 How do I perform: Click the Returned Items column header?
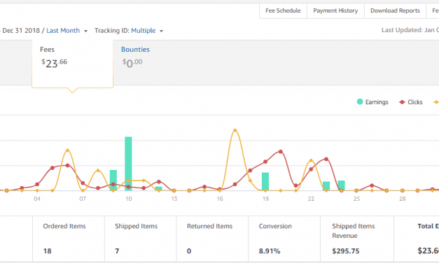click(210, 226)
